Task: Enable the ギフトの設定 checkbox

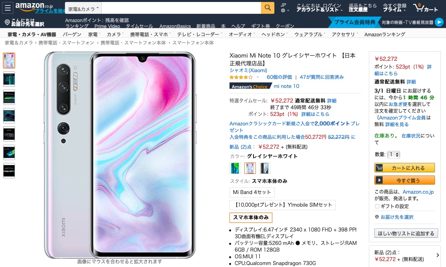Action: click(377, 206)
